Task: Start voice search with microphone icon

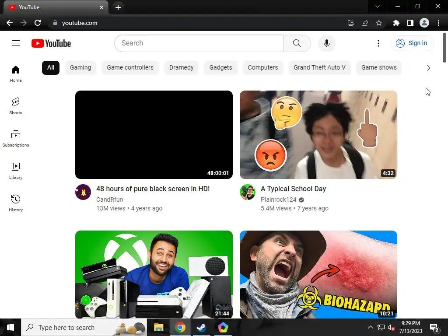Action: (326, 43)
